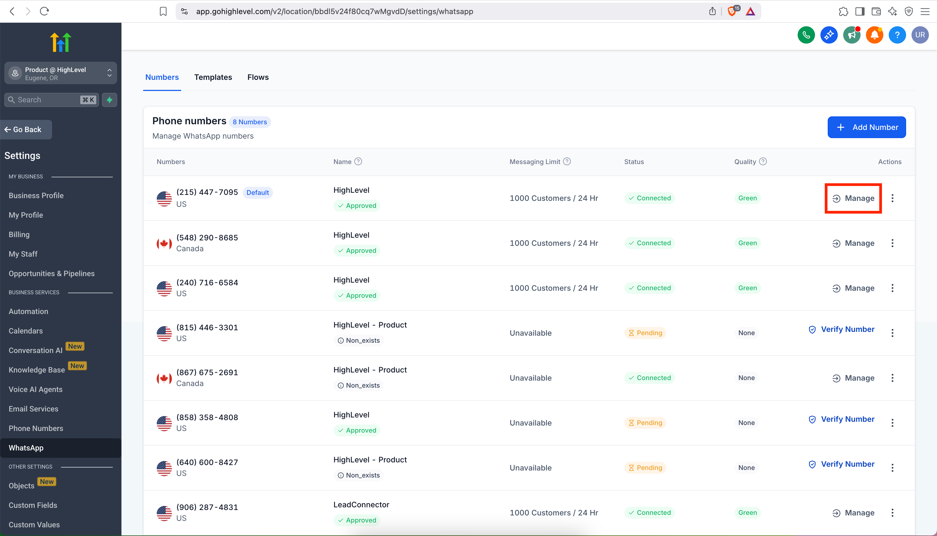Click the share icon in address bar

click(712, 11)
